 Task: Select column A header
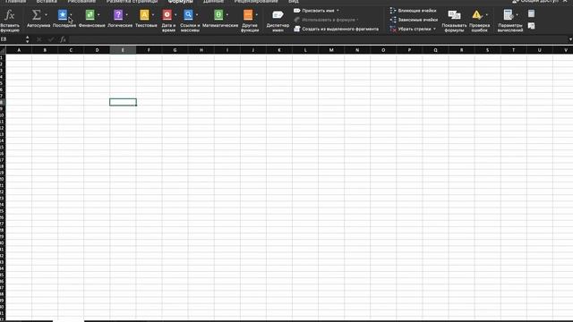click(19, 50)
